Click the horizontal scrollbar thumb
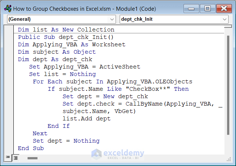236x166 pixels. coord(32,158)
